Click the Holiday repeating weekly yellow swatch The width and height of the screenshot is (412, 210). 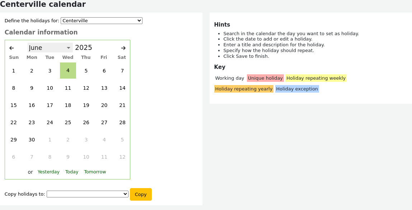point(316,78)
